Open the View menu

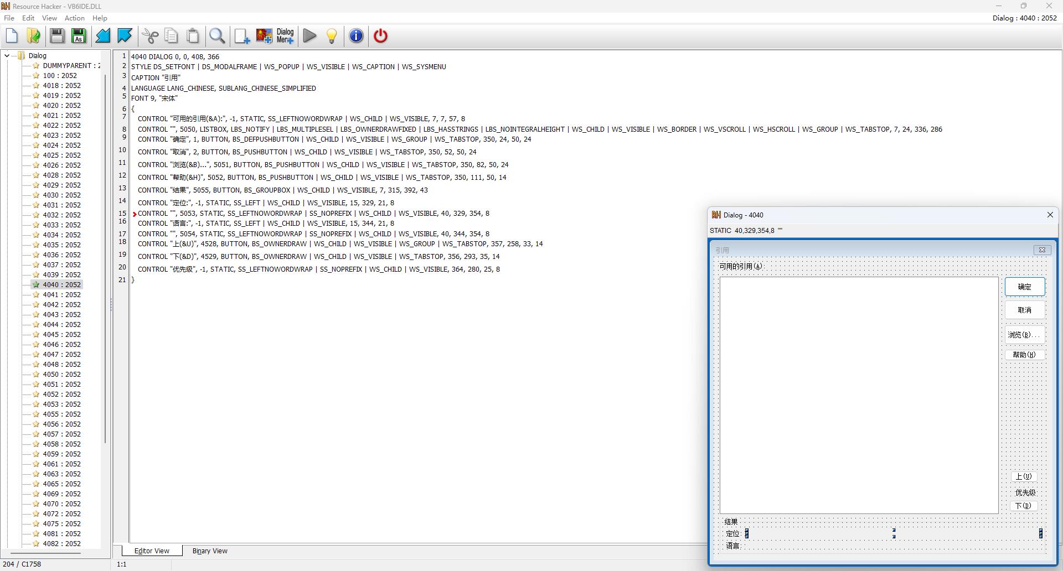(49, 18)
